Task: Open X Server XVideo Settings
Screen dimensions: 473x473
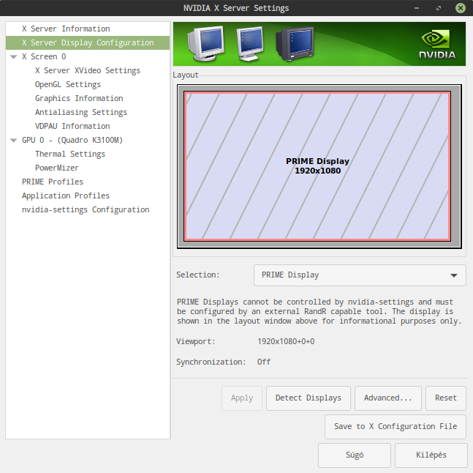Action: coord(88,70)
